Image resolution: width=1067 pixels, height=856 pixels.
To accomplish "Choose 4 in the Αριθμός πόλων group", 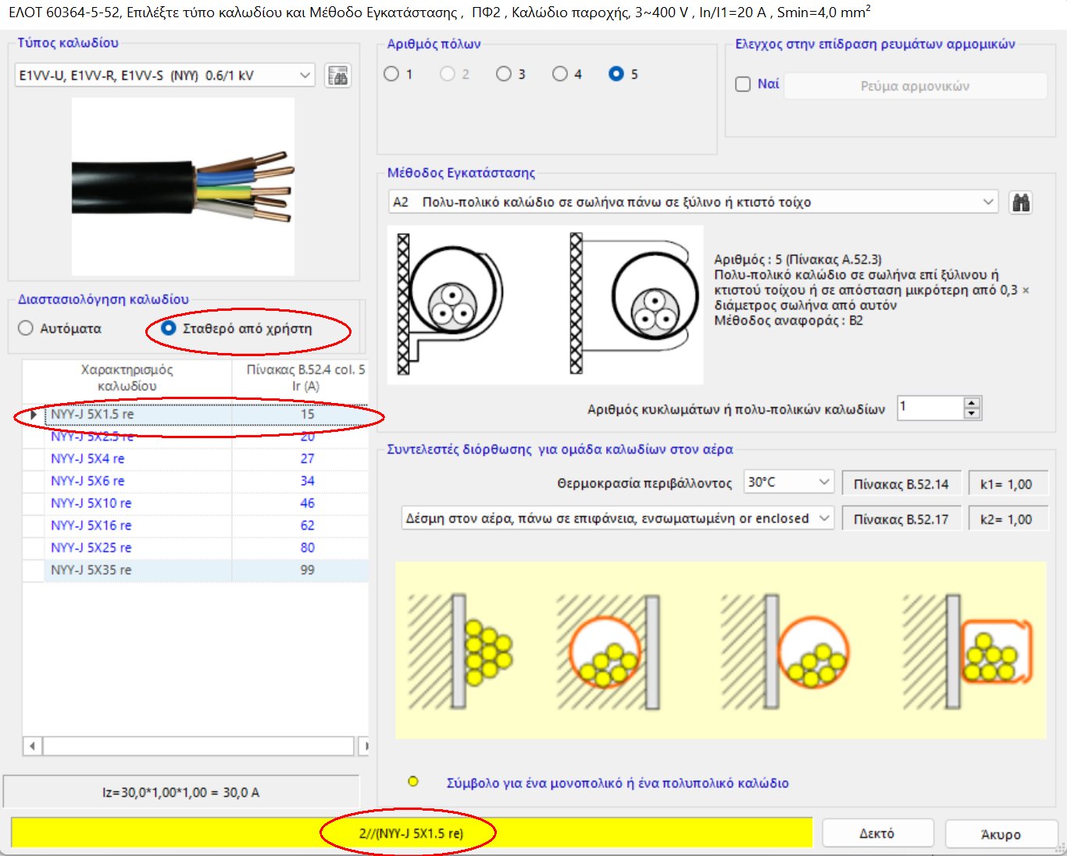I will tap(559, 73).
